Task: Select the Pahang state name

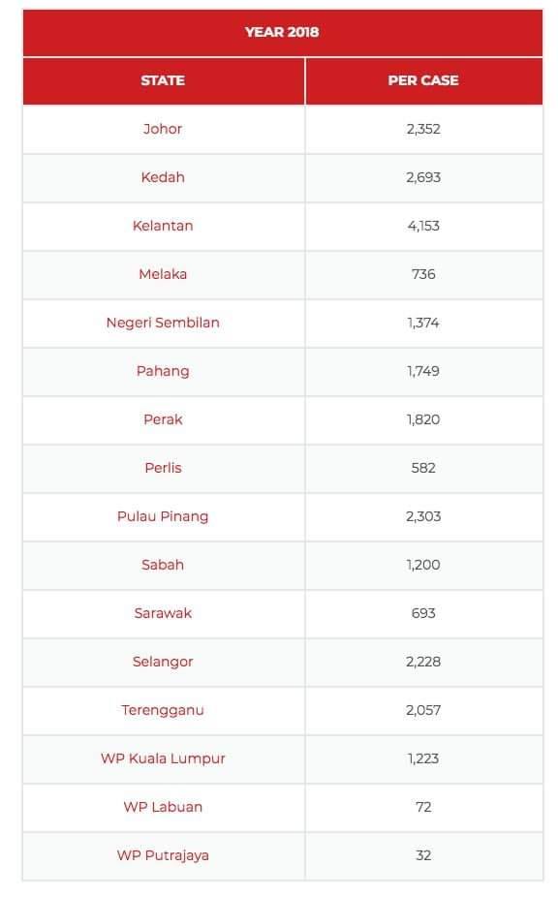Action: (x=163, y=371)
